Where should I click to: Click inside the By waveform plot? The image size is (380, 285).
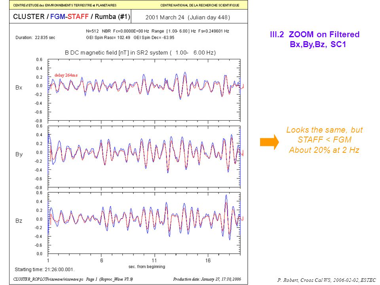(144, 157)
